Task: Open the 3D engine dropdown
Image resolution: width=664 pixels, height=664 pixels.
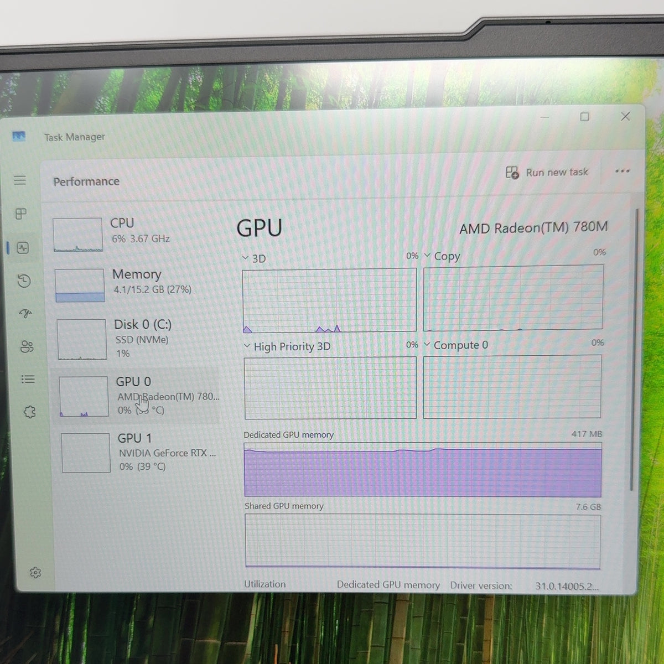Action: (x=254, y=258)
